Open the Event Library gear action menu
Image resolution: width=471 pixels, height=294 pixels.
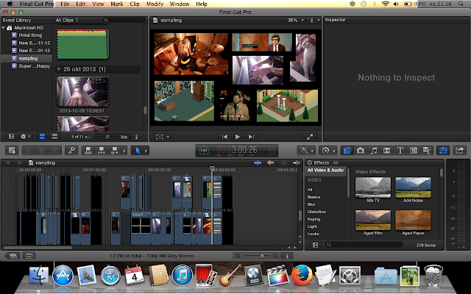25,137
